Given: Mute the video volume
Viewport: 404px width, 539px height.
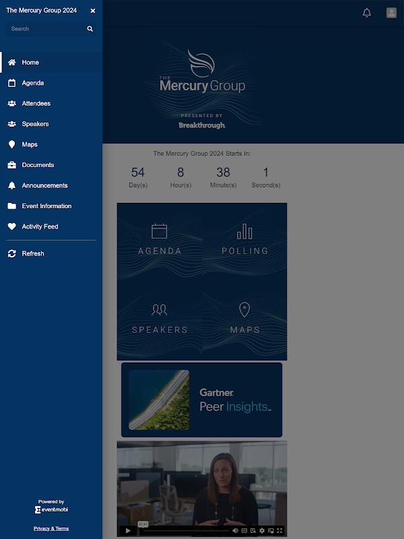Looking at the screenshot, I should pos(235,530).
